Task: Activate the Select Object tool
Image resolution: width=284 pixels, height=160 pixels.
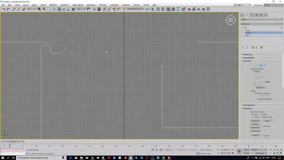Action: 39,9
